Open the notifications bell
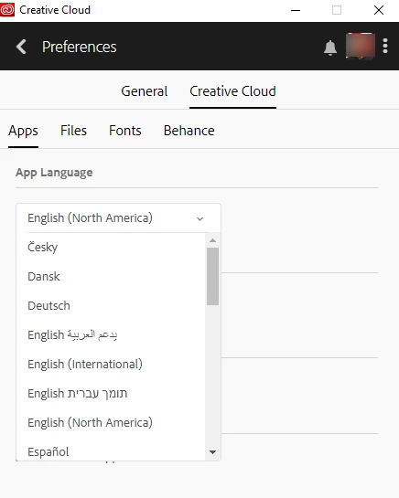This screenshot has height=498, width=399. (x=330, y=48)
